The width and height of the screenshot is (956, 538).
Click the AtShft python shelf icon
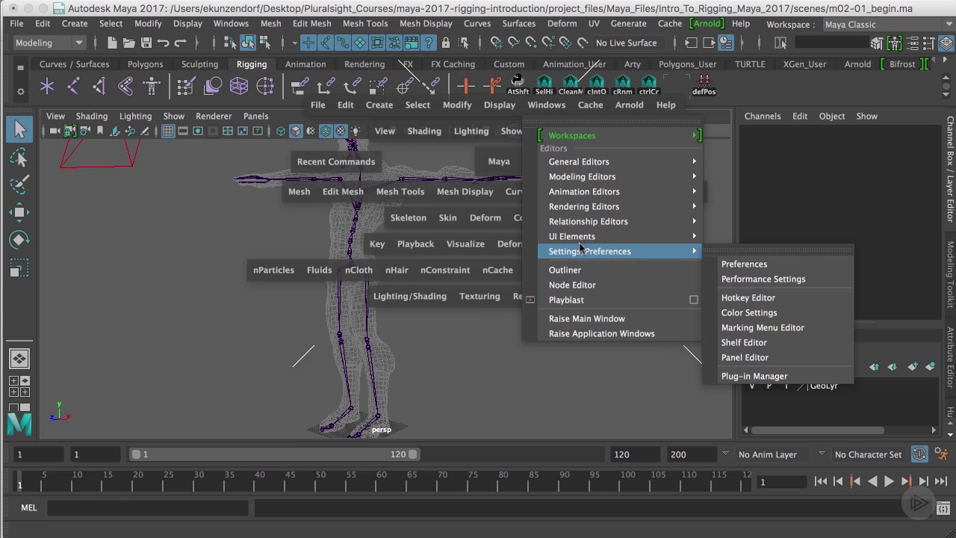coord(518,84)
